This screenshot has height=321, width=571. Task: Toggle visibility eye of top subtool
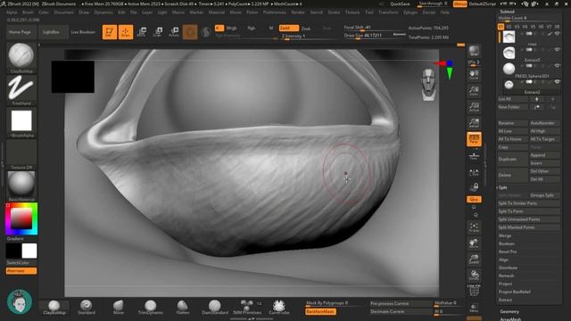pyautogui.click(x=557, y=34)
